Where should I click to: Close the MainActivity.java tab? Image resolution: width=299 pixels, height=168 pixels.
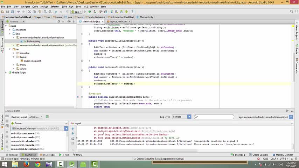click(x=102, y=22)
